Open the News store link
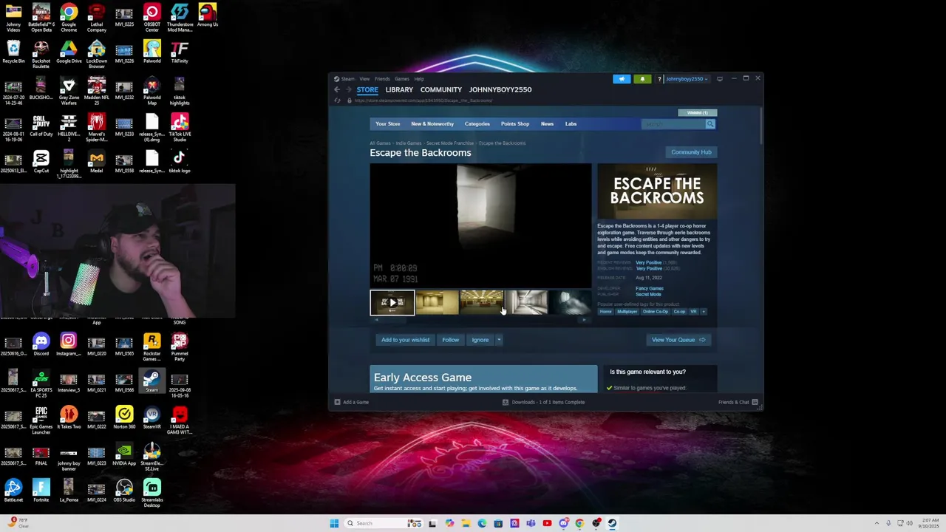Image resolution: width=946 pixels, height=532 pixels. pos(547,124)
